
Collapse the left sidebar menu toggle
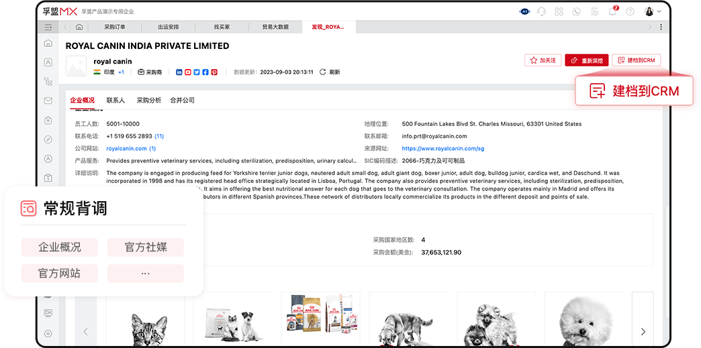tap(48, 27)
